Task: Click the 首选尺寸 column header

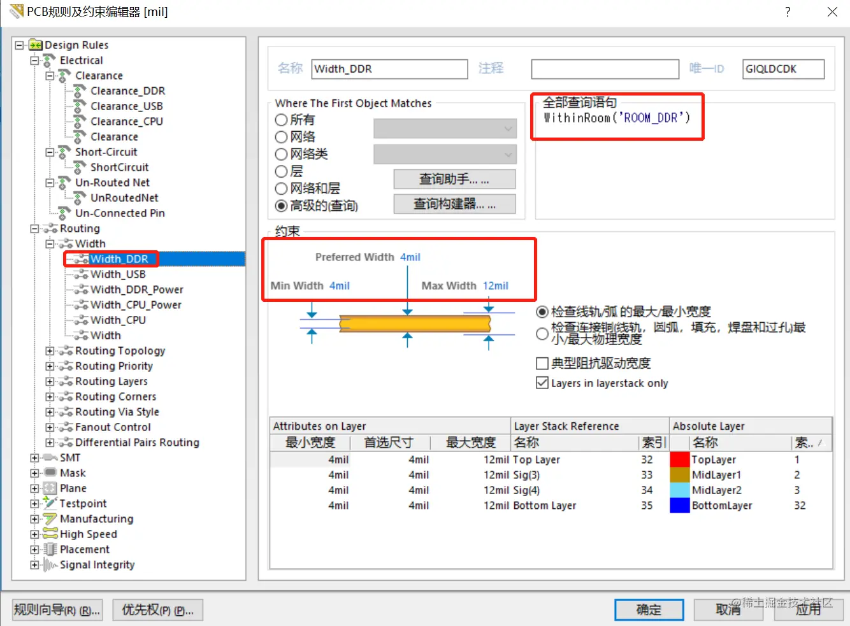Action: pyautogui.click(x=389, y=443)
